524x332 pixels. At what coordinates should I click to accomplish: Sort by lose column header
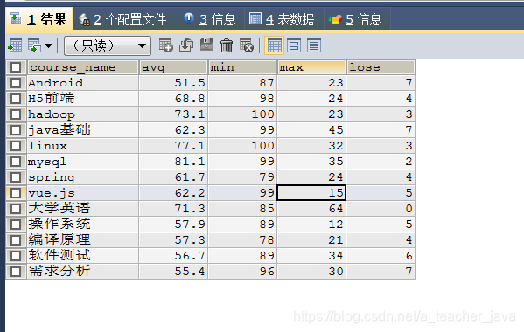pyautogui.click(x=381, y=67)
